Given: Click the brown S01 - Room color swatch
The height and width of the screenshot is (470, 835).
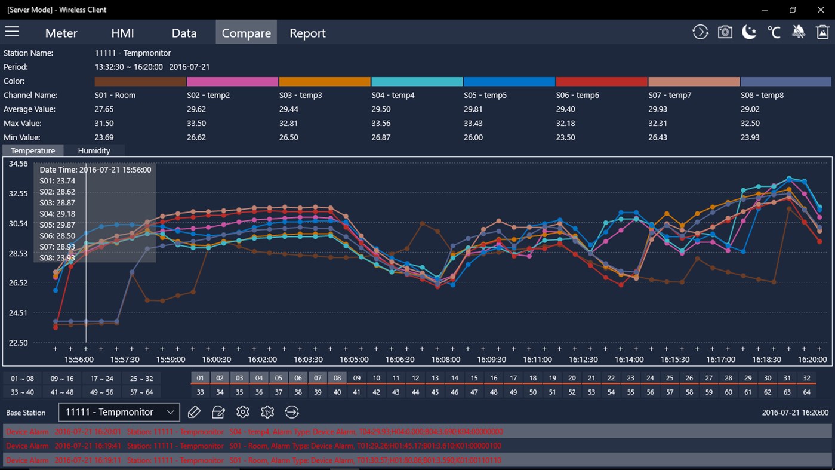Looking at the screenshot, I should tap(140, 81).
